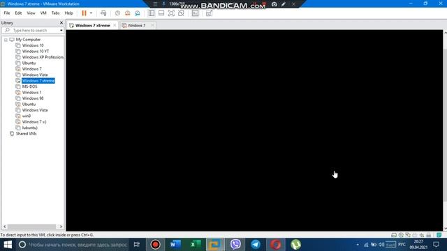
Task: Collapse the My Computer tree node
Action: coord(6,40)
